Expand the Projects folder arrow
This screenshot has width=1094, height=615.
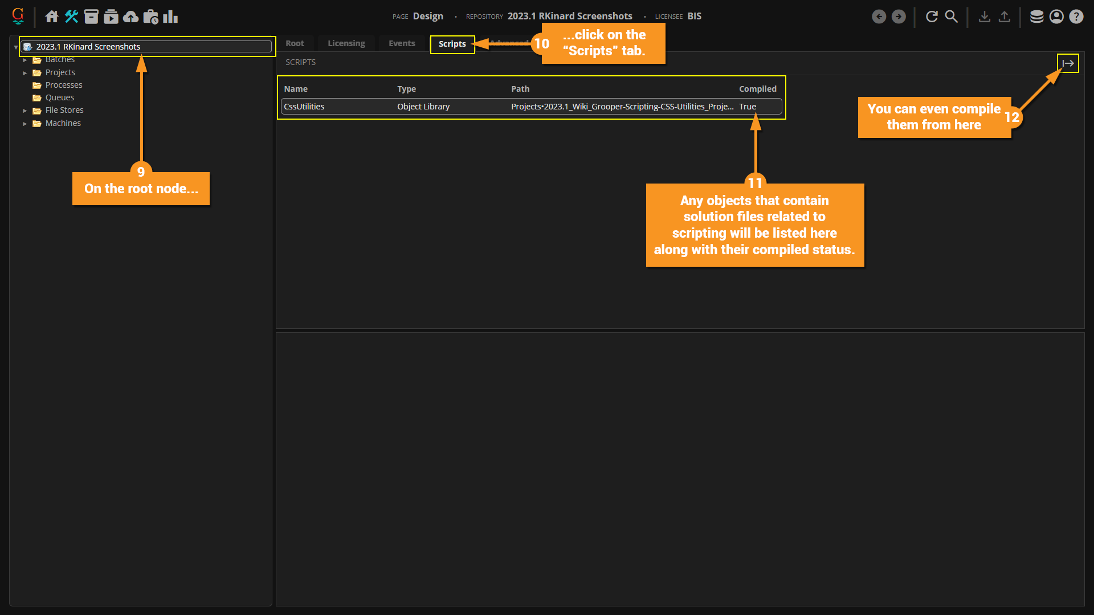[x=25, y=73]
